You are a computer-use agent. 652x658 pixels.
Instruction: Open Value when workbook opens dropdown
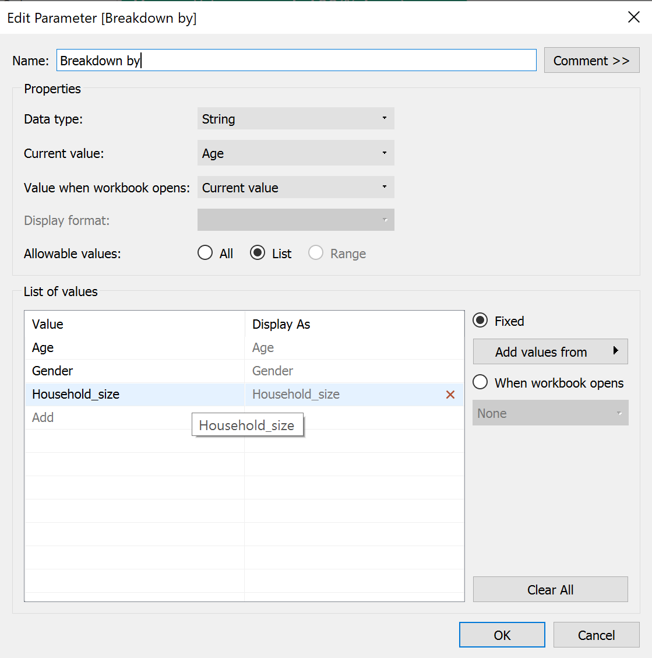(295, 188)
